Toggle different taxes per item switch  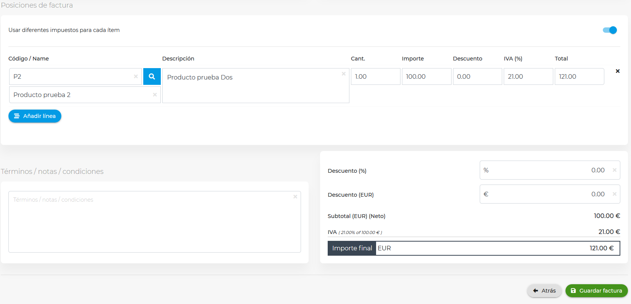click(610, 30)
